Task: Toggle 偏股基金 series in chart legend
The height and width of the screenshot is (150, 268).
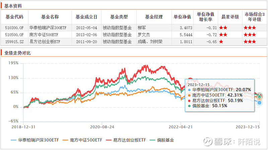Action: click(x=162, y=140)
